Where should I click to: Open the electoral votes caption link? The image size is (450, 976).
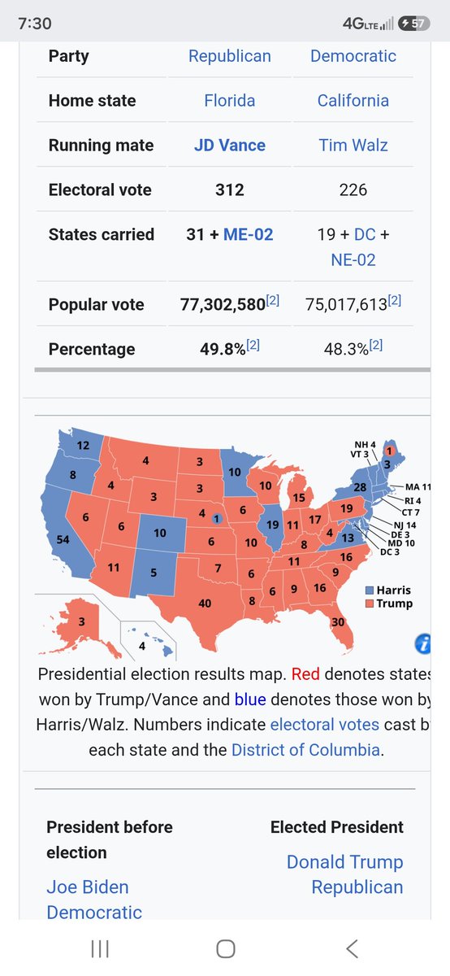[325, 724]
